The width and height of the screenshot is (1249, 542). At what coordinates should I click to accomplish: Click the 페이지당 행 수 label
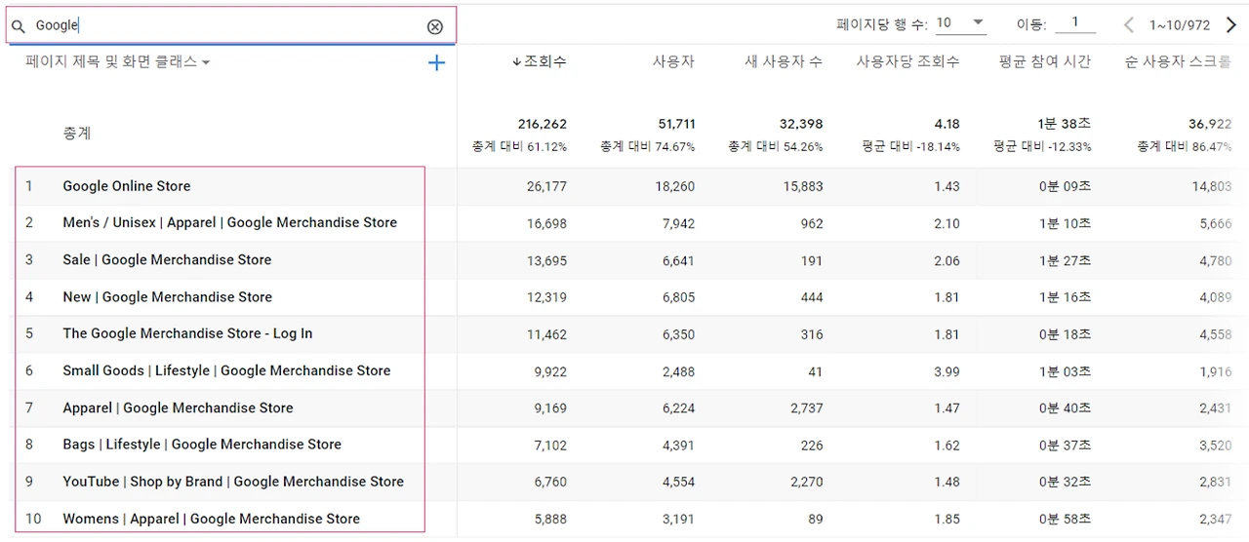[881, 24]
